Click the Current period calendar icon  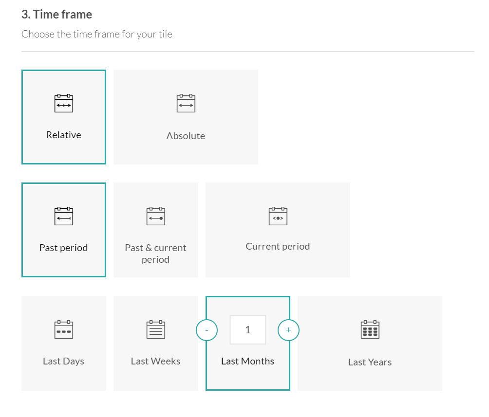pyautogui.click(x=278, y=217)
